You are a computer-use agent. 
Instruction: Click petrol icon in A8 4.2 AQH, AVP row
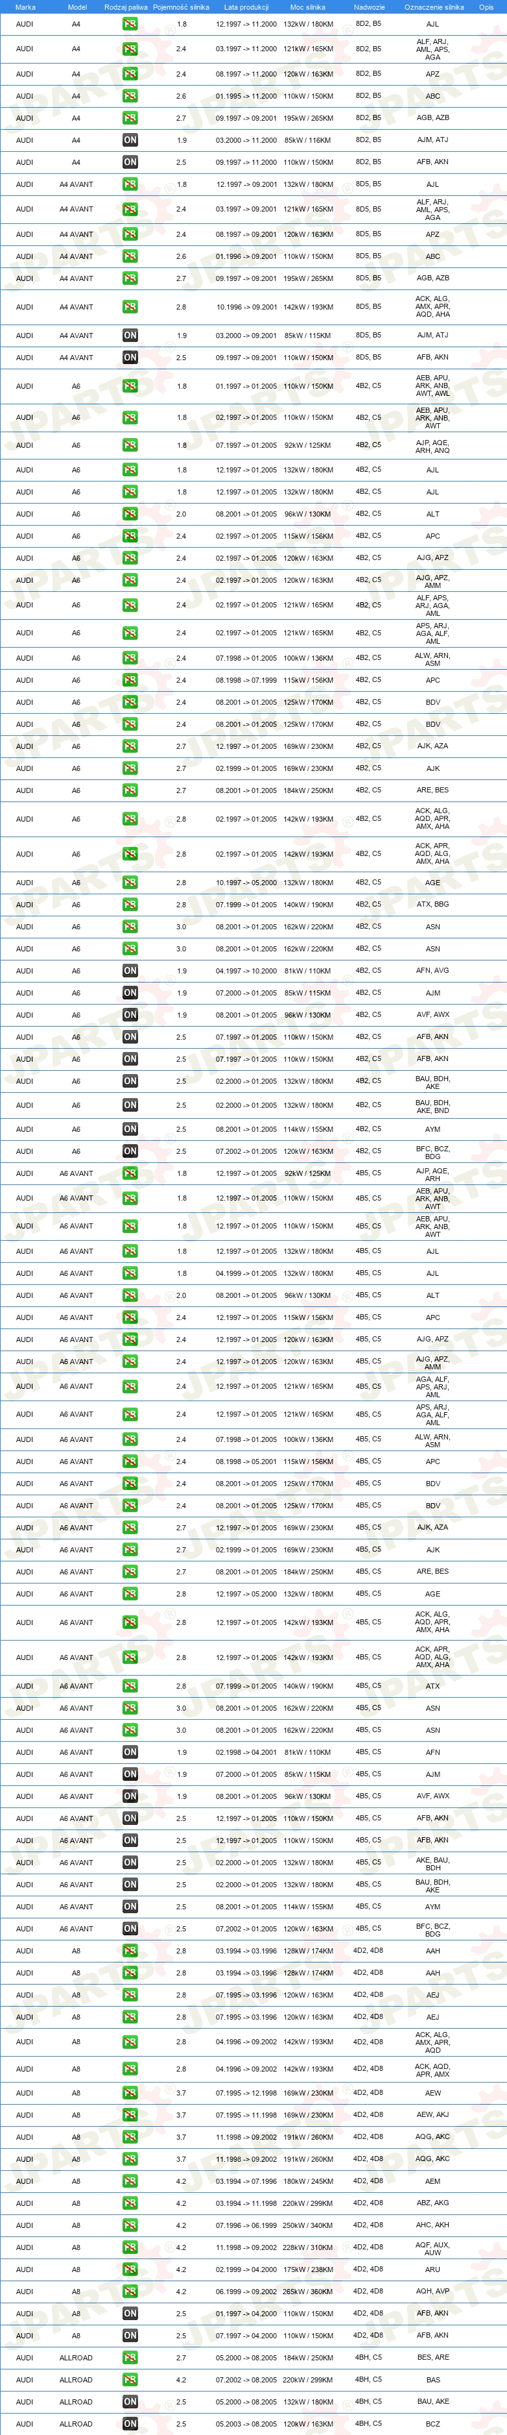point(130,2292)
